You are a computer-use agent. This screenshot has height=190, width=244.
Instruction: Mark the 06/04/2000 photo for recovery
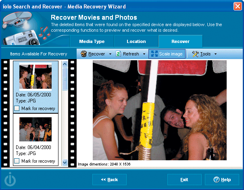point(17,161)
